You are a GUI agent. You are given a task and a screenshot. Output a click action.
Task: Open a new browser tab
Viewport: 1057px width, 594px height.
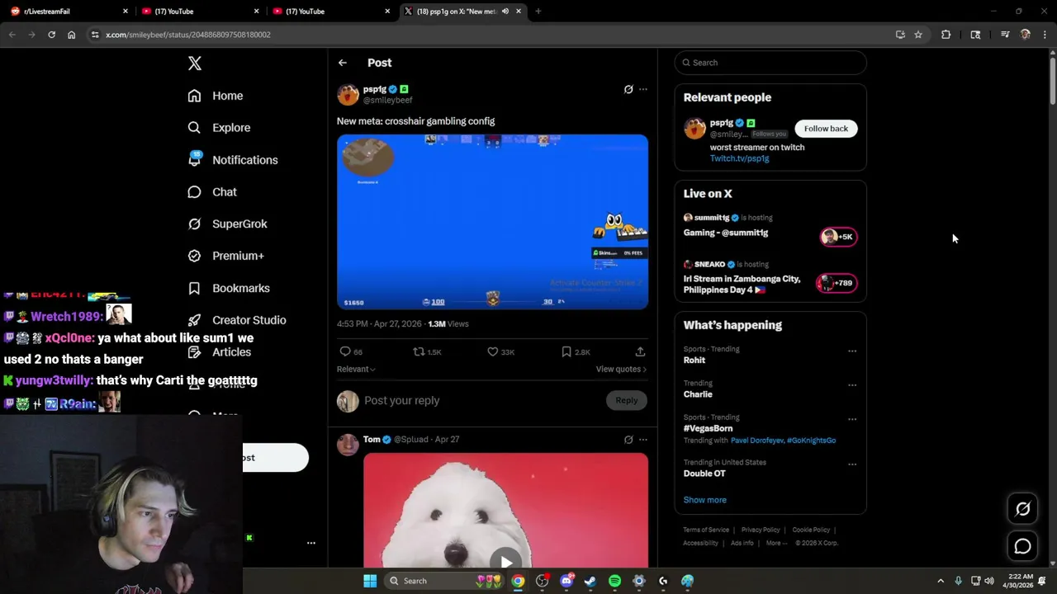(x=538, y=12)
